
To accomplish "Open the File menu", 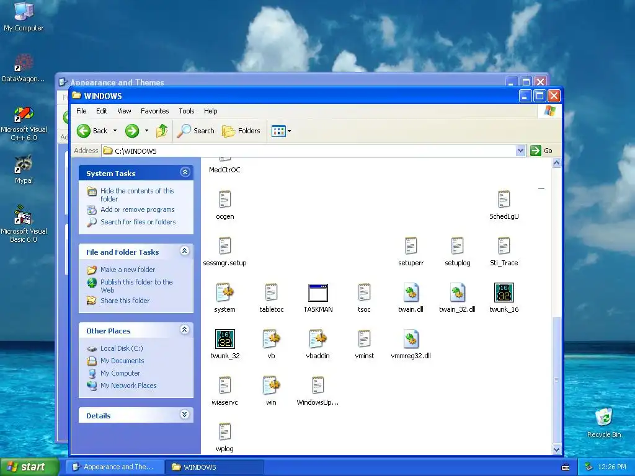I will pos(81,111).
